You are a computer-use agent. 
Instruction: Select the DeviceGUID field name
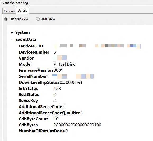[x=31, y=46]
